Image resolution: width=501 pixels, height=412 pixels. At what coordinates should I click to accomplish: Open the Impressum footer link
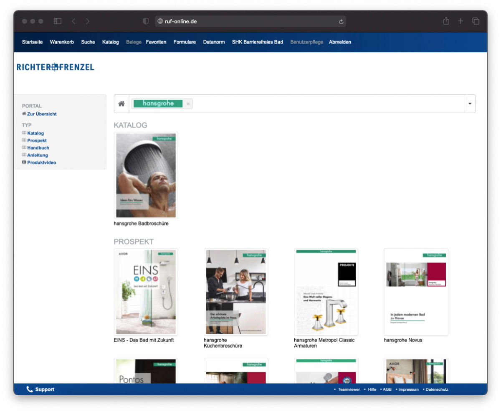click(409, 389)
